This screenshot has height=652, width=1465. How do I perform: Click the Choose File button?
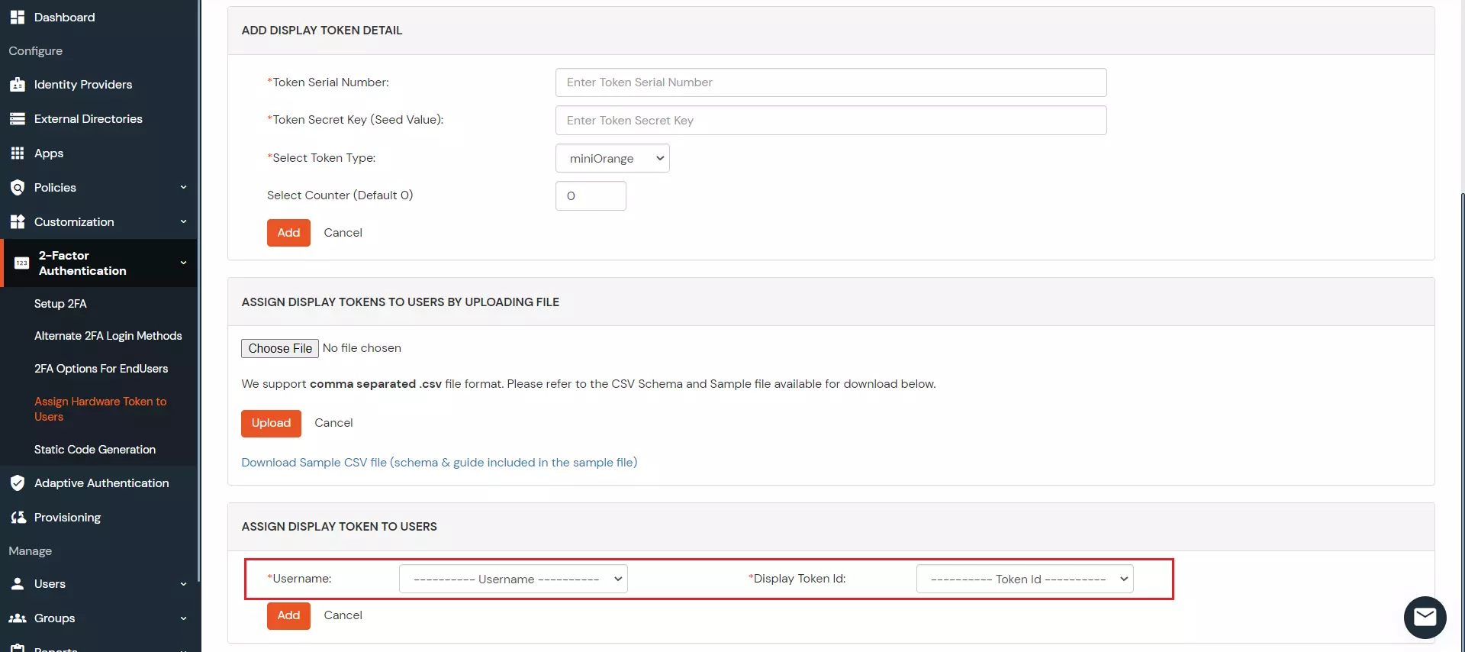click(280, 348)
